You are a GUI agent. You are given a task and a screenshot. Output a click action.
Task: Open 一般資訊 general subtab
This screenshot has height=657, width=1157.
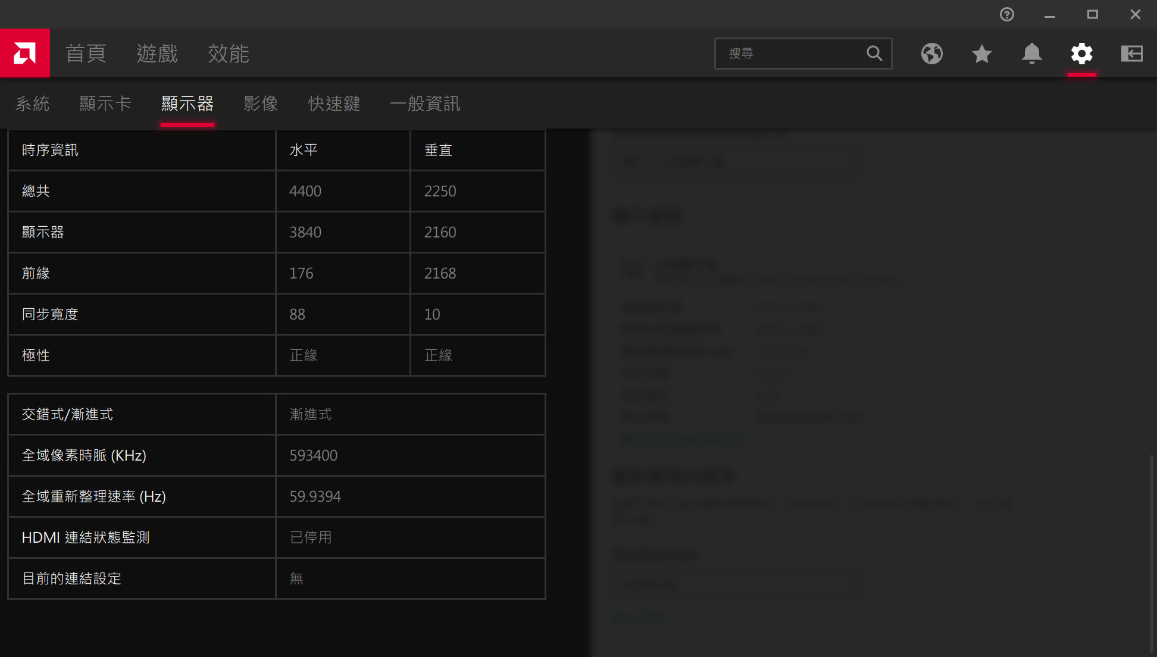pos(425,104)
